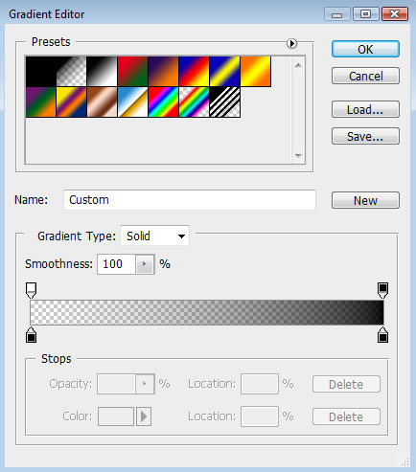This screenshot has height=472, width=416.
Task: Open the Smoothness slider popup arrow
Action: (x=145, y=264)
